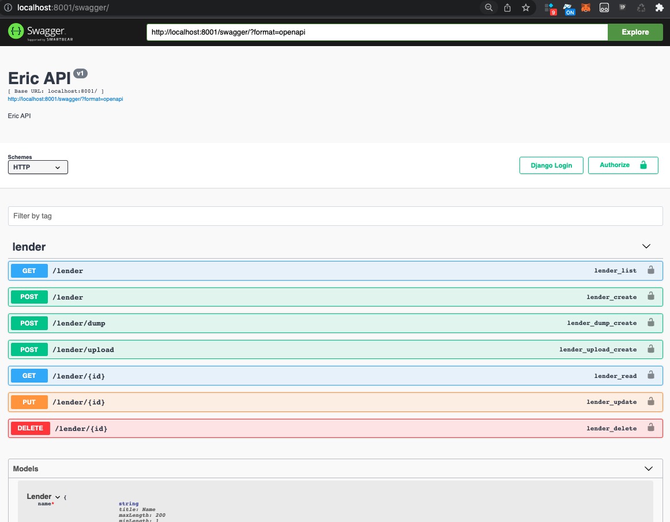
Task: Click the Explore button
Action: (x=635, y=32)
